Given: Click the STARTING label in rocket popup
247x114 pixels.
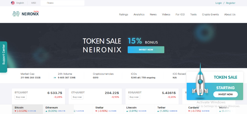Looking at the screenshot, I should point(225,88).
